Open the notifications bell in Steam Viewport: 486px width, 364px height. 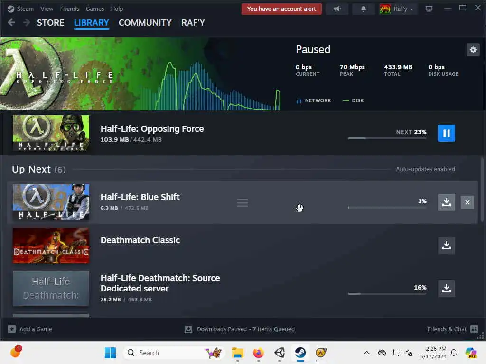click(x=363, y=9)
